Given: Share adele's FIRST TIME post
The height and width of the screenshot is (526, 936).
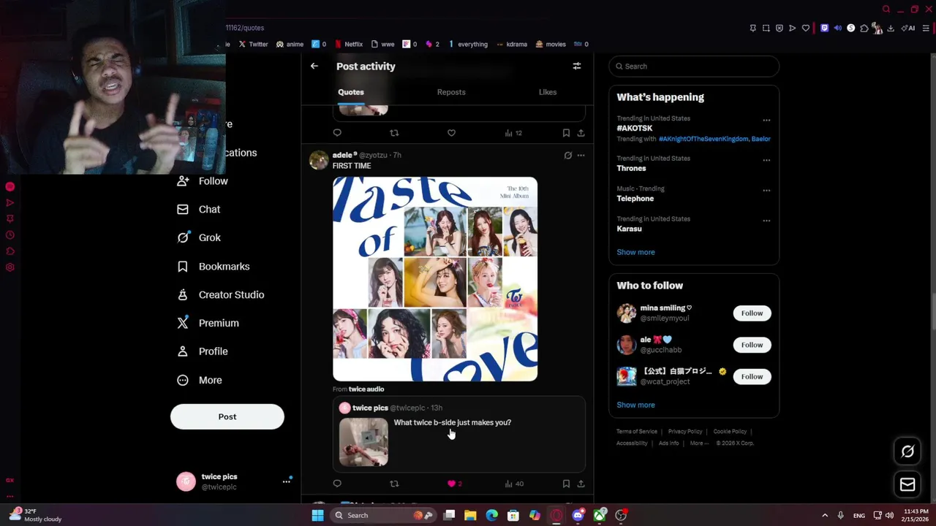Looking at the screenshot, I should click(x=581, y=484).
